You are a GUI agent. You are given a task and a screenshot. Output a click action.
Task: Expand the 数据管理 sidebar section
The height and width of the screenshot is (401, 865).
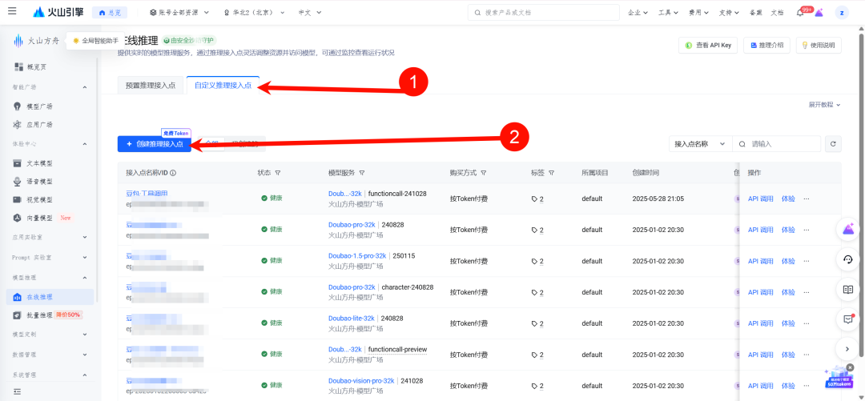point(85,355)
